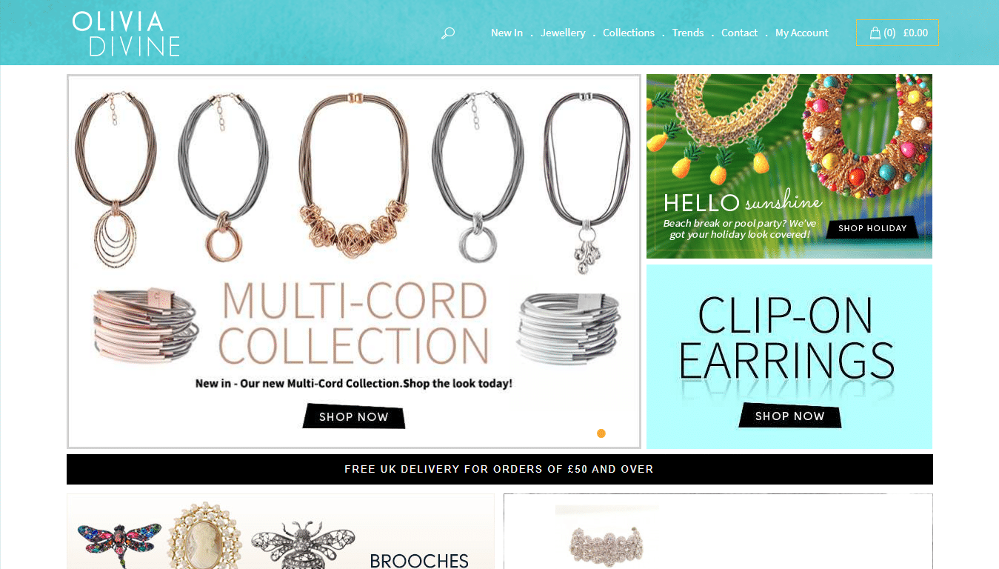Click the shopping bag cart icon
999x569 pixels.
click(x=875, y=33)
